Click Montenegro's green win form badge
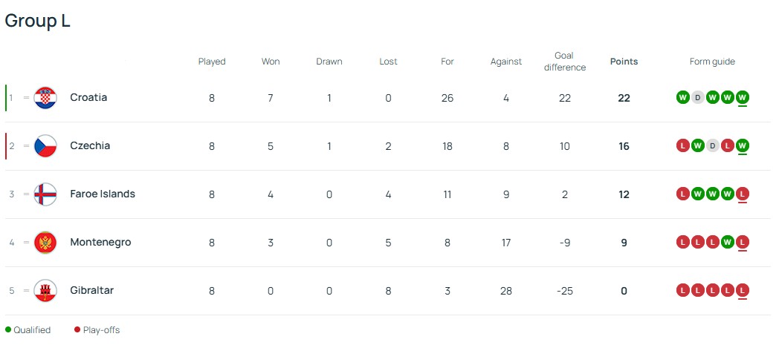Image resolution: width=779 pixels, height=345 pixels. pyautogui.click(x=728, y=243)
